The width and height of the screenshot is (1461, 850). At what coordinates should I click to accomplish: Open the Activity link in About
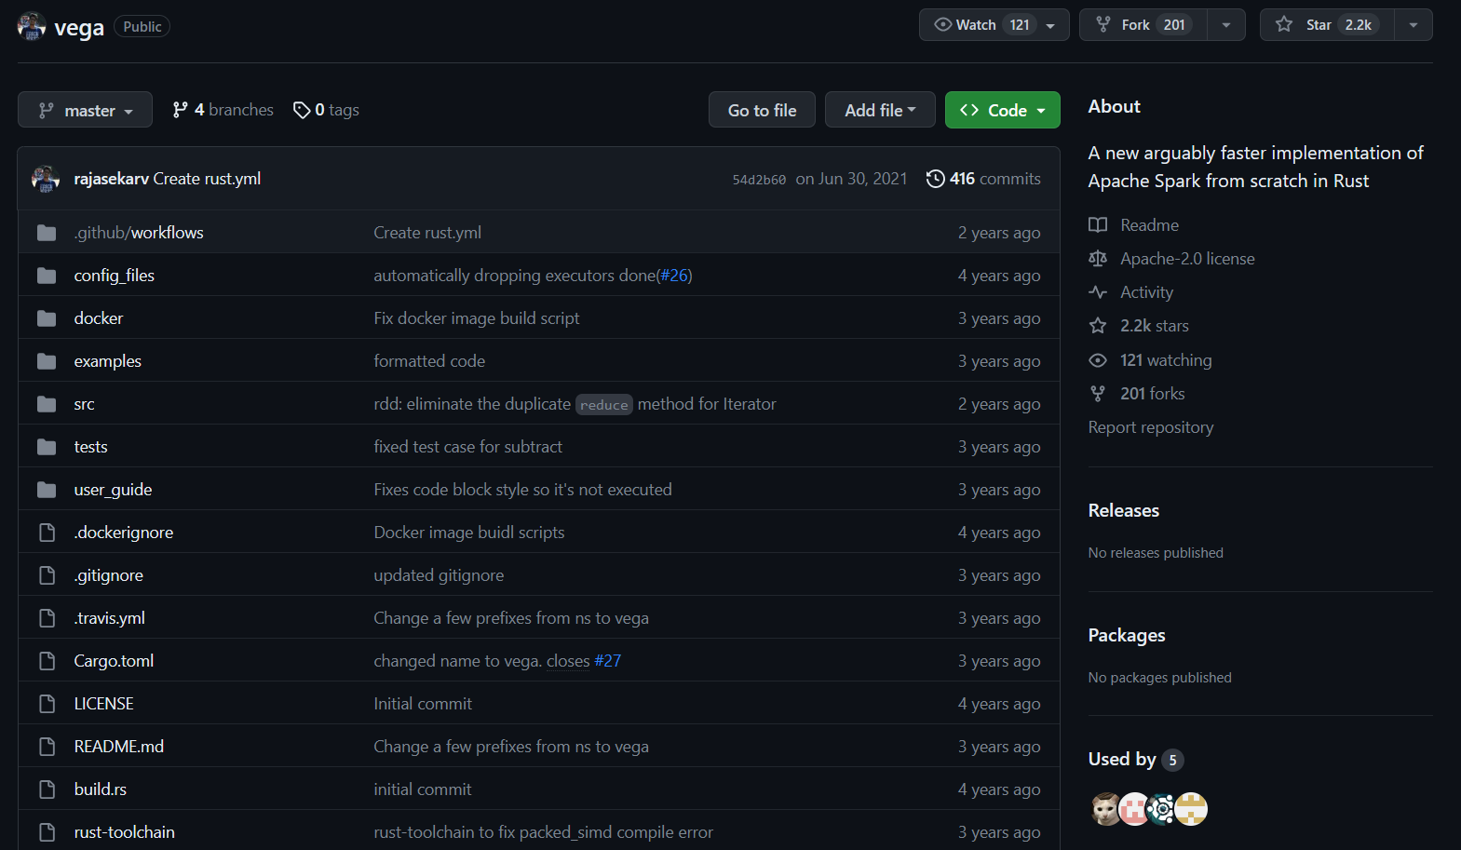1146,292
